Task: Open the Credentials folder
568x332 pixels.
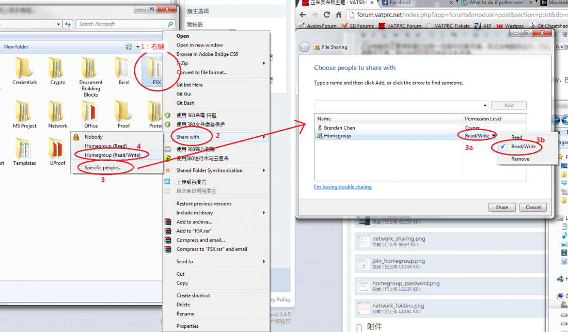Action: coord(24,68)
